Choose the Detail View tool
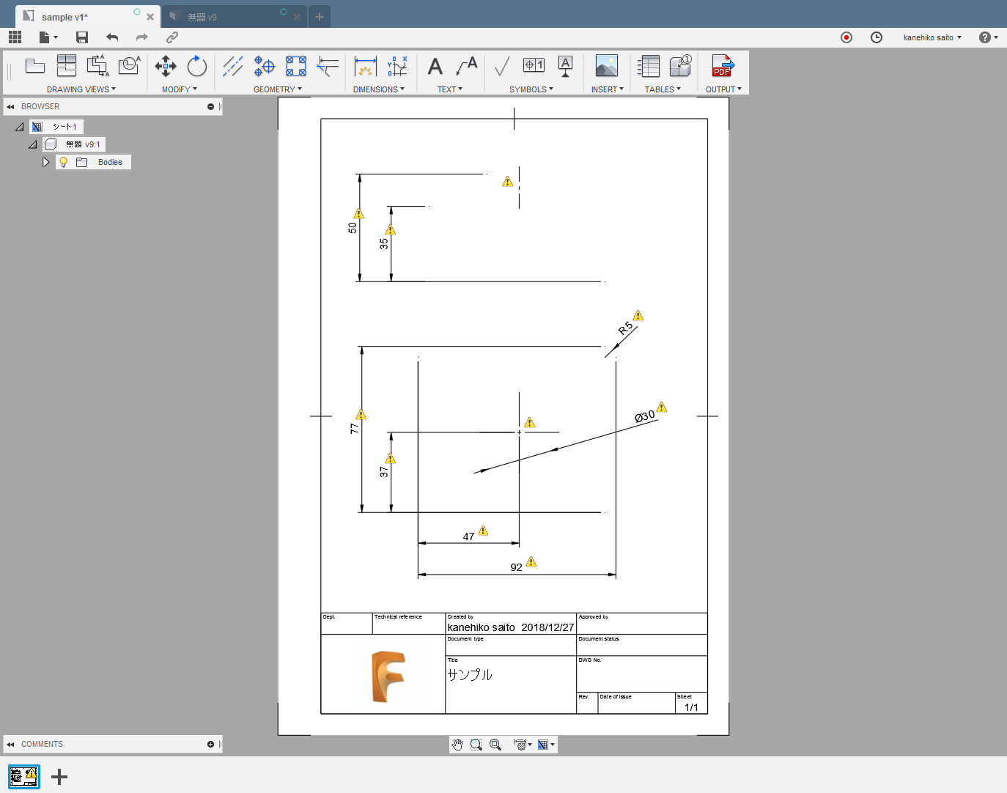This screenshot has width=1007, height=793. (130, 66)
